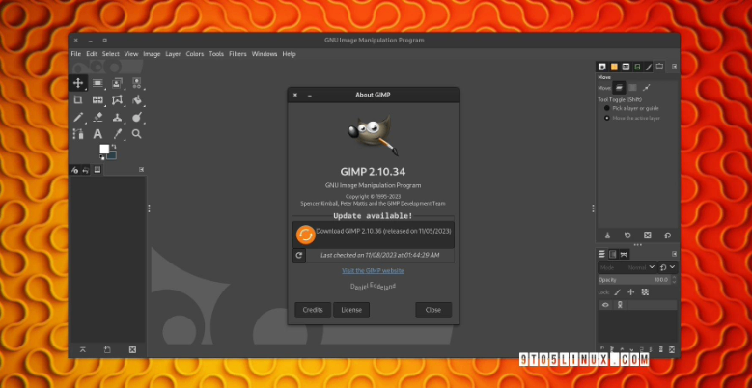Screen dimensions: 752x388
Task: Open the Filters menu
Action: 237,54
